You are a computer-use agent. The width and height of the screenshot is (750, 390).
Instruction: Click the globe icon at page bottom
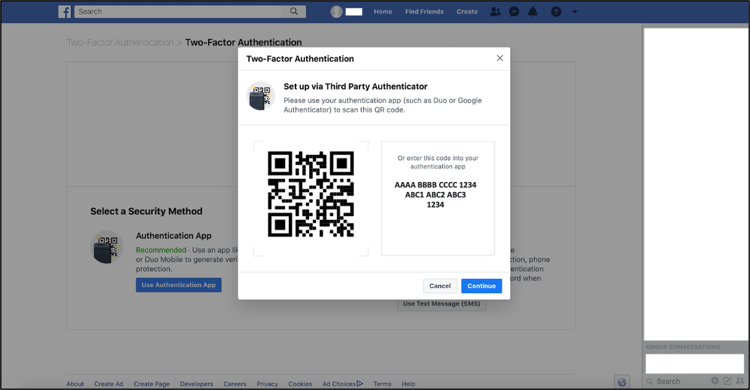point(622,382)
